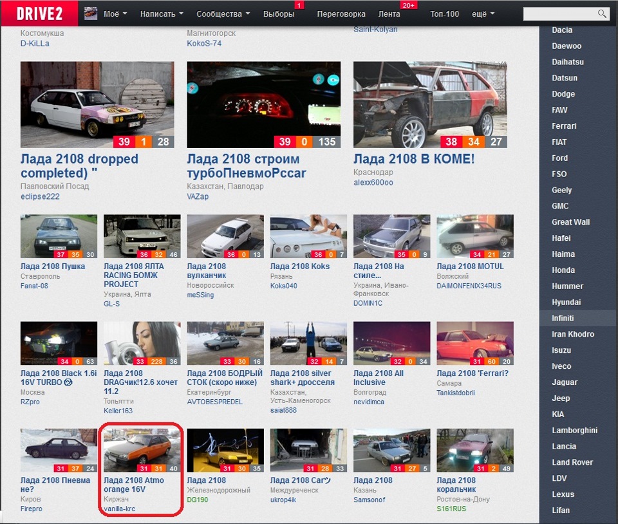Screen dimensions: 618x524
Task: Open the Топ-100 page
Action: tap(445, 14)
